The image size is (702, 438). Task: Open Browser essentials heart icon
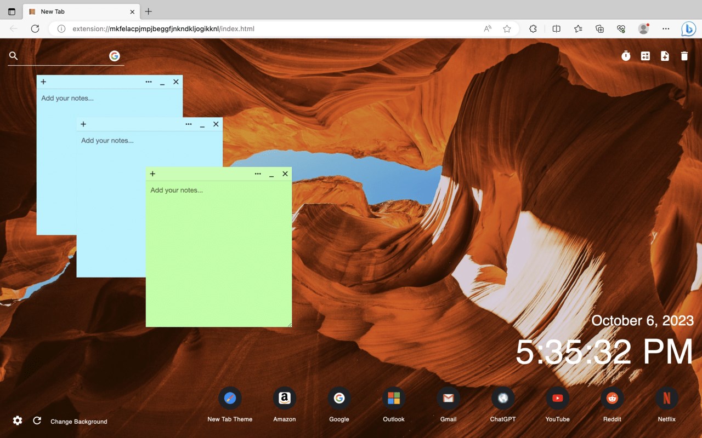(621, 28)
